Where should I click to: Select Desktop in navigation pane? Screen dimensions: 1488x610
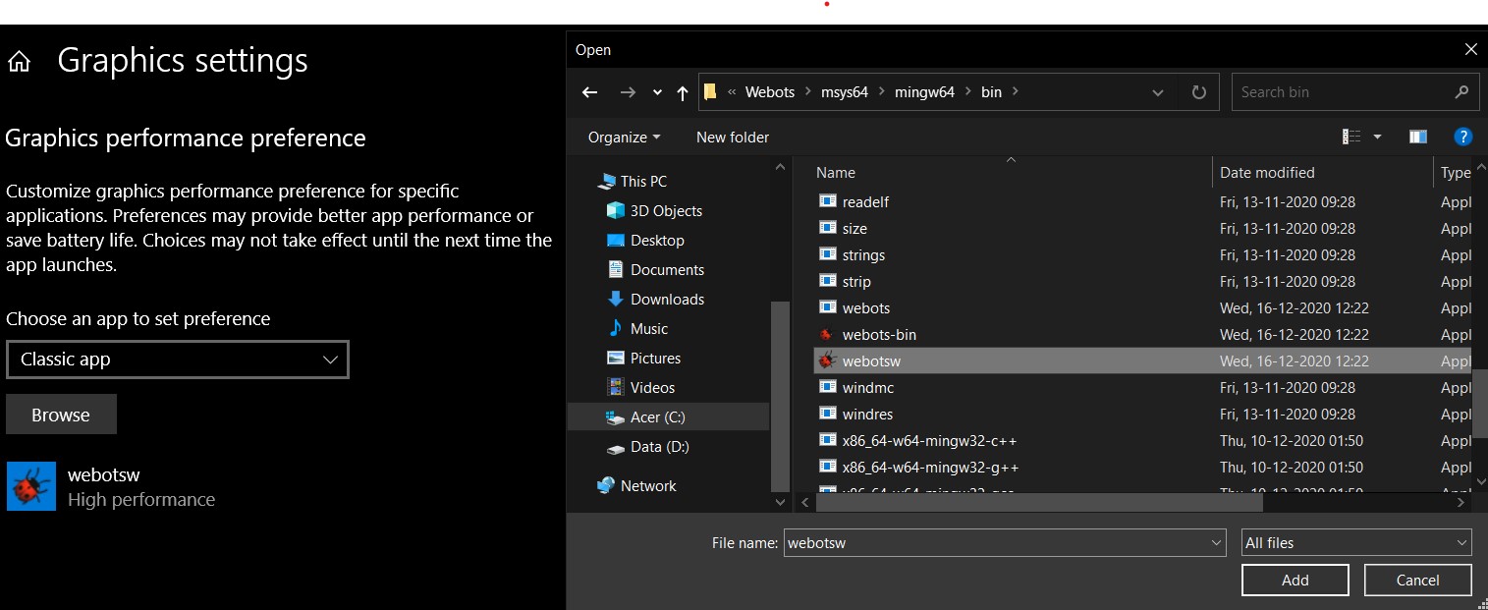[x=657, y=241]
